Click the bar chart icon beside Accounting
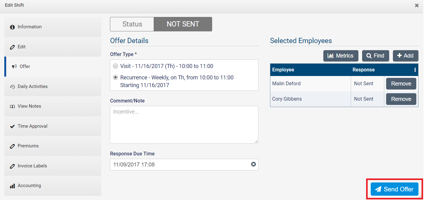Image resolution: width=424 pixels, height=200 pixels. [12, 186]
